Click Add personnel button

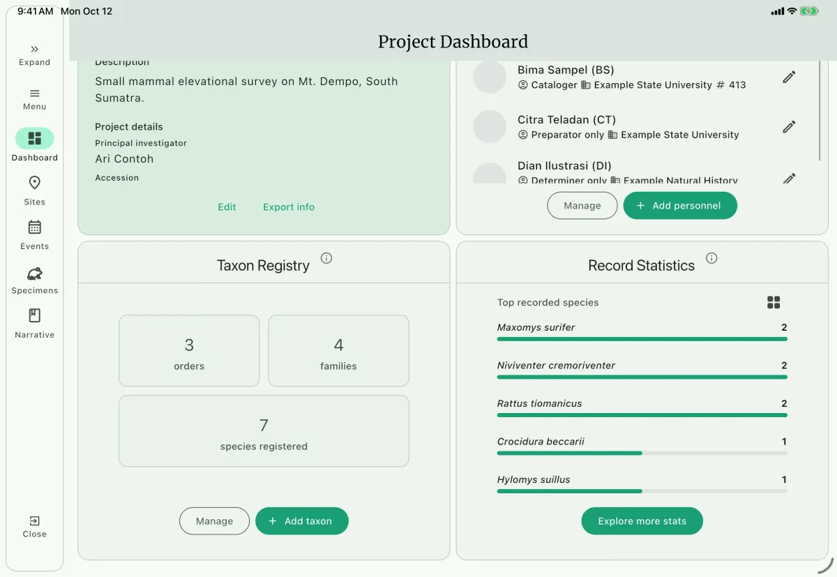tap(680, 206)
